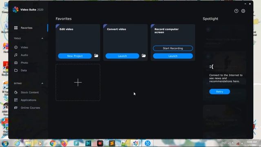261x147 pixels.
Task: Click the Start Recording button
Action: pos(173,48)
